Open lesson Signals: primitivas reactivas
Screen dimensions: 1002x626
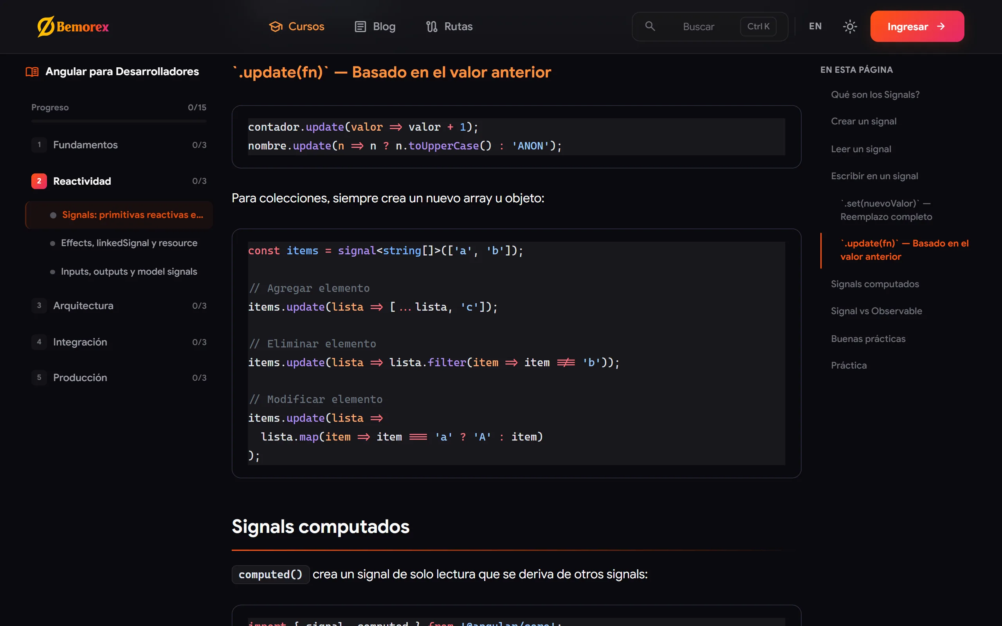click(x=119, y=215)
